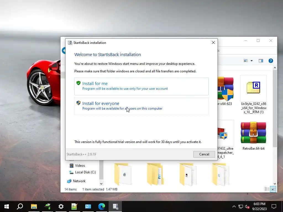The width and height of the screenshot is (283, 212).
Task: Open the notification action center
Action: click(x=274, y=206)
